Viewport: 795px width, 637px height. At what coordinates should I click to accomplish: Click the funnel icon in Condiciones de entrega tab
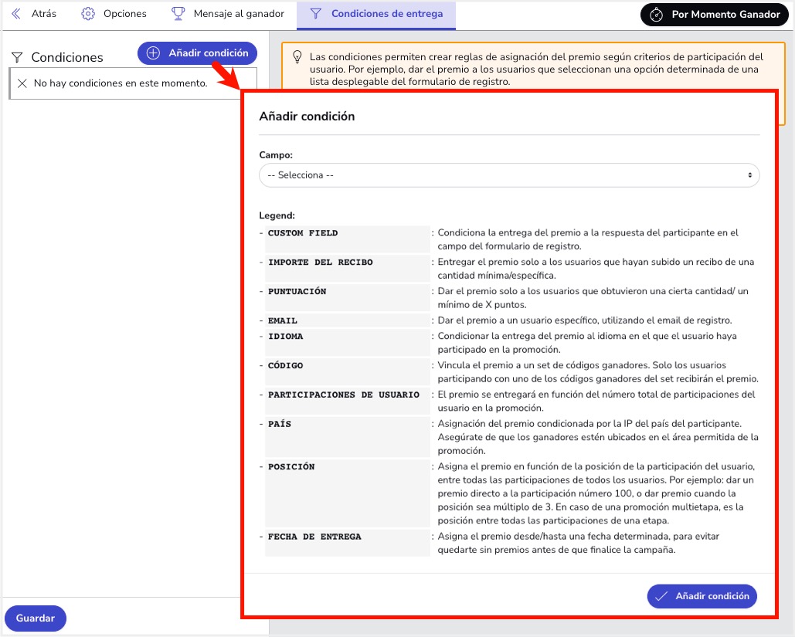pos(315,14)
